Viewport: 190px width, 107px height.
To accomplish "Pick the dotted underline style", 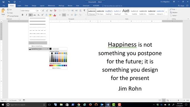I will click(38, 27).
